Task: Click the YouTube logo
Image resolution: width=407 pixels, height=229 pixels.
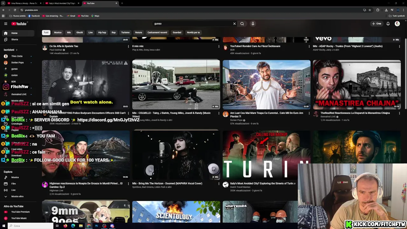Action: pos(19,24)
